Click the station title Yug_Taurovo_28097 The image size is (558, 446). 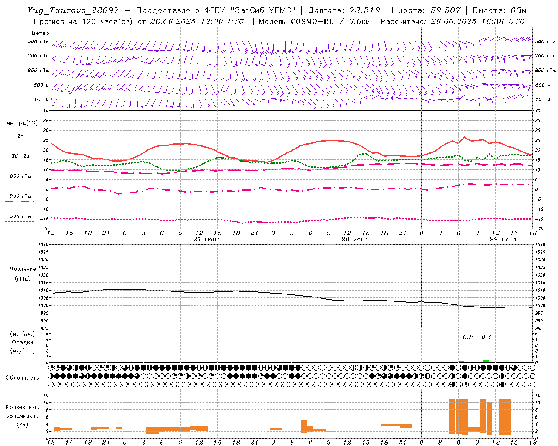(x=73, y=10)
